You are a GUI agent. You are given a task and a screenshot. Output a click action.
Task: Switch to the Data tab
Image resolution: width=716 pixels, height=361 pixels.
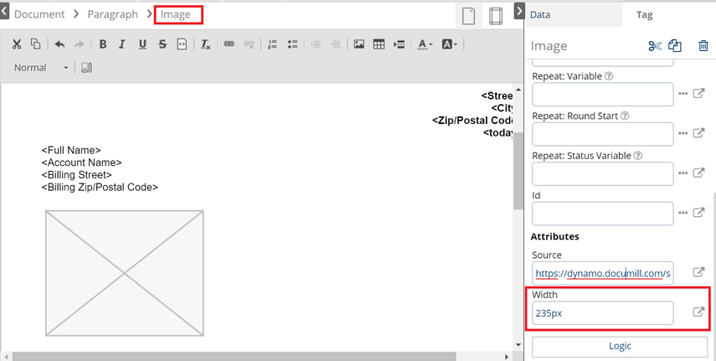[540, 14]
